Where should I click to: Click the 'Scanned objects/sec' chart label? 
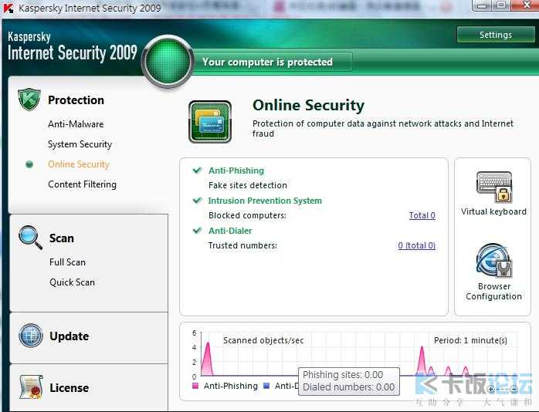(x=263, y=340)
